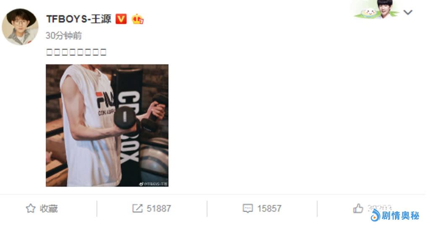The image size is (431, 228).
Task: Enlarge the dumbbell workout photo
Action: click(107, 126)
